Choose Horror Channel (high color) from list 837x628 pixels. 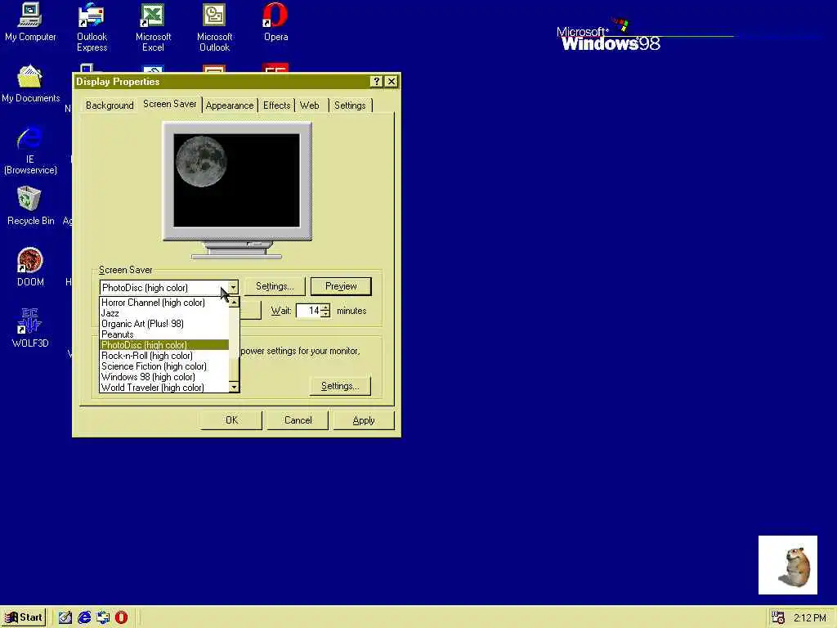[x=163, y=303]
